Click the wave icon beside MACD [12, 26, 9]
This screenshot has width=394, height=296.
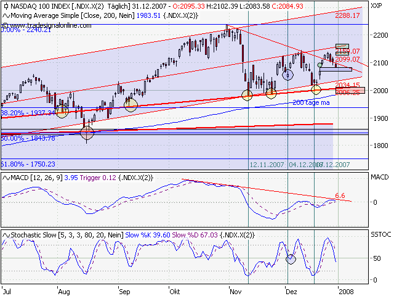pos(6,178)
